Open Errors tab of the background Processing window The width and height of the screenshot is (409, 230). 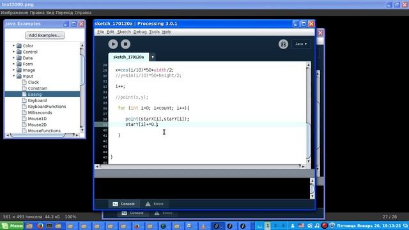(x=163, y=213)
